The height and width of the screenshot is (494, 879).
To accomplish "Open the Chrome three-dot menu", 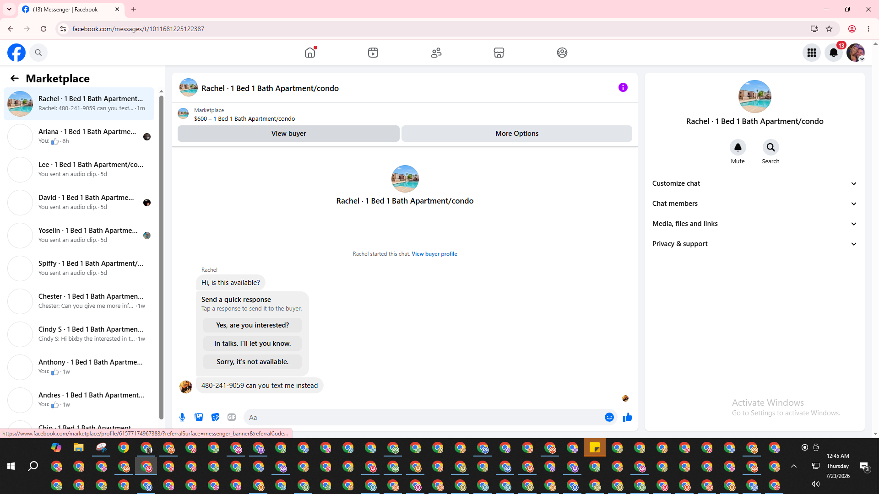I will (868, 29).
